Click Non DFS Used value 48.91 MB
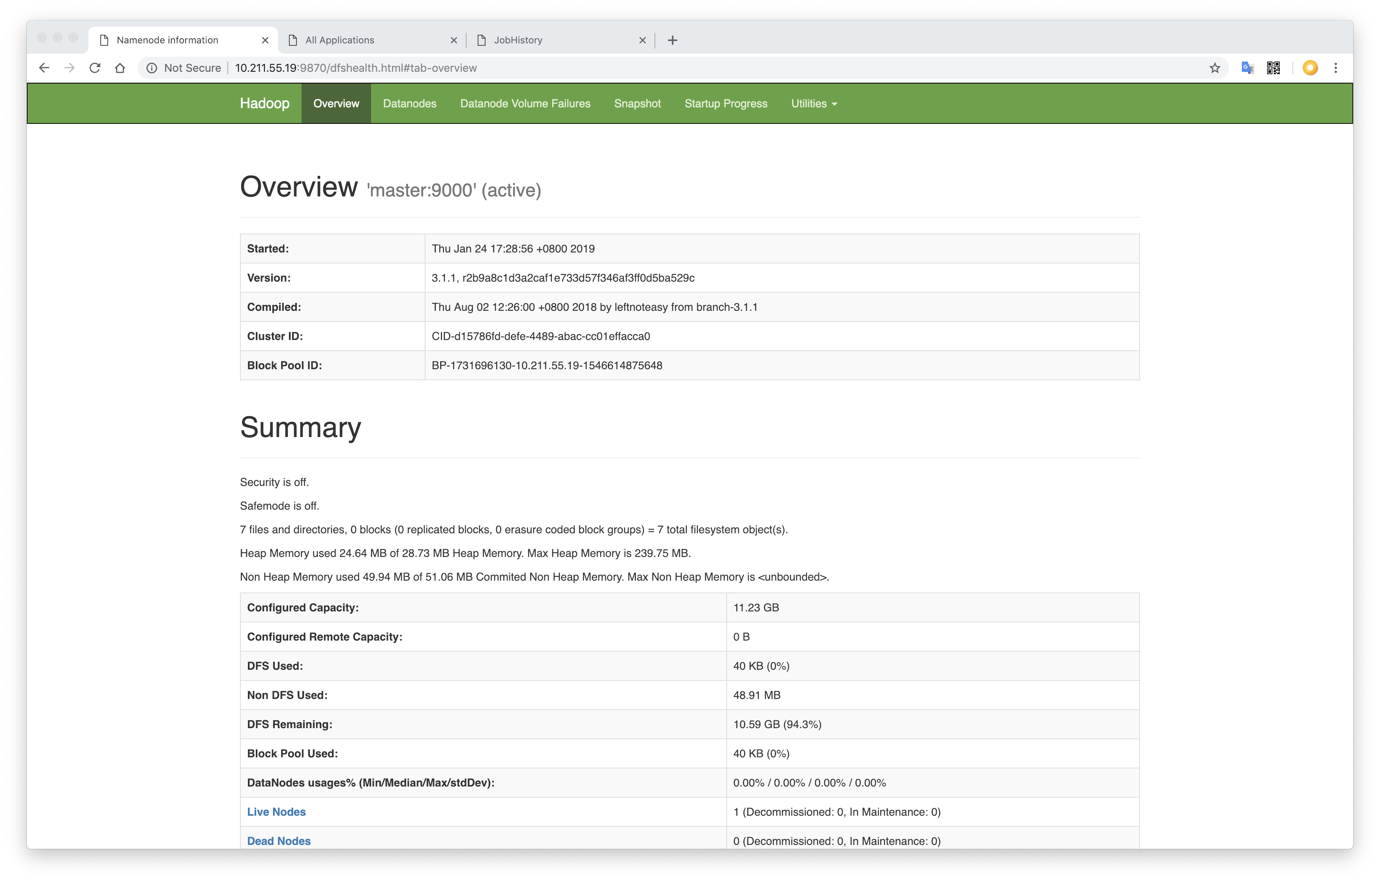The width and height of the screenshot is (1380, 882). [756, 695]
